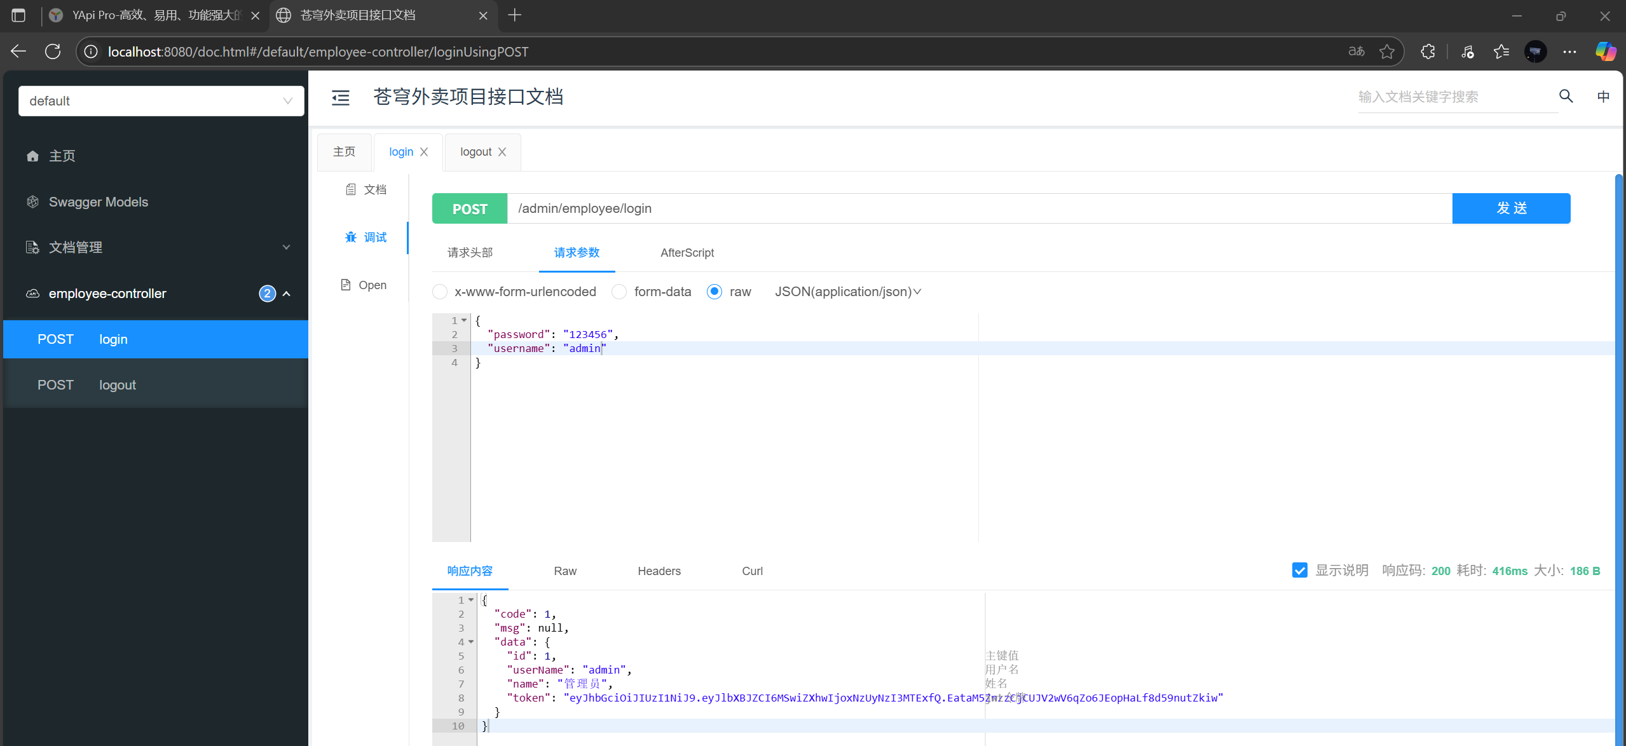Viewport: 1626px width, 746px height.
Task: Open the 文档 documentation panel
Action: coord(366,189)
